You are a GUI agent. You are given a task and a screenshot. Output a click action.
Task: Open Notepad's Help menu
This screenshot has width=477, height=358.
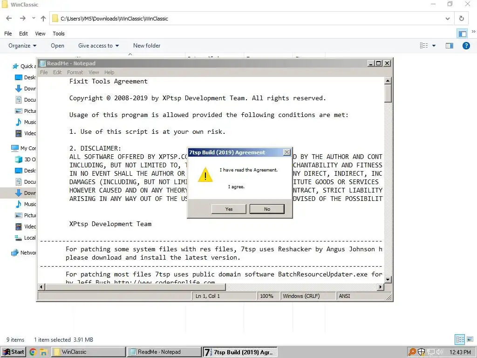(x=109, y=72)
